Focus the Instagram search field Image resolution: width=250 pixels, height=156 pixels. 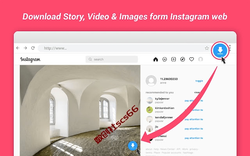[x=112, y=59]
